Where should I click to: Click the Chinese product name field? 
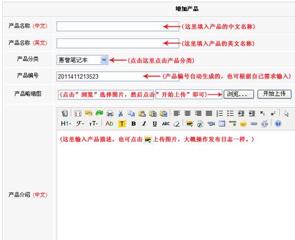coord(118,26)
